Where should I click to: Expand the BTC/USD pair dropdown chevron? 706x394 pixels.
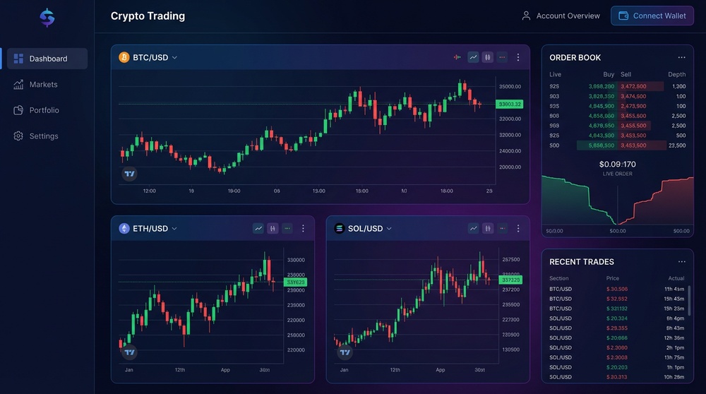(174, 58)
